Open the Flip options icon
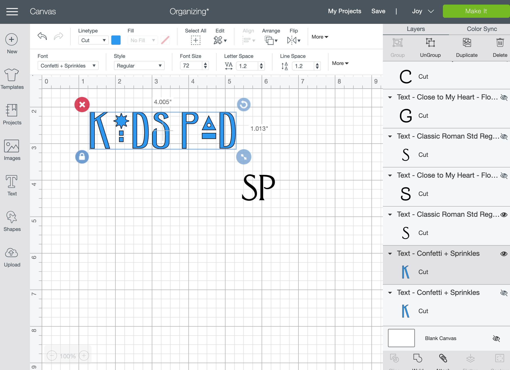 tap(294, 40)
